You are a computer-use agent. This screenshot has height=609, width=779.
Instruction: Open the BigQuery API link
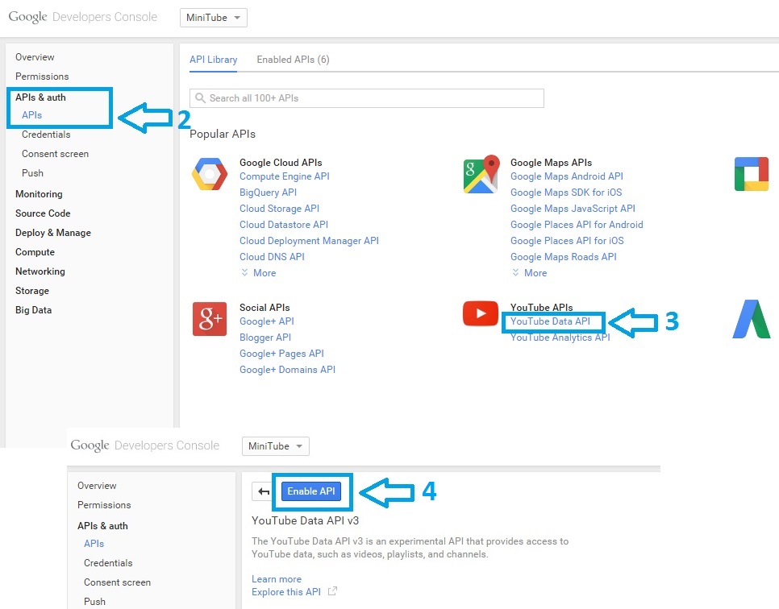click(268, 192)
